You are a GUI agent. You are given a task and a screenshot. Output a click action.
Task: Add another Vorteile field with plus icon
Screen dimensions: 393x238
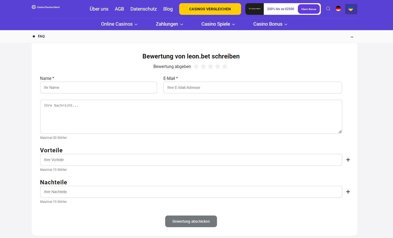tap(348, 160)
